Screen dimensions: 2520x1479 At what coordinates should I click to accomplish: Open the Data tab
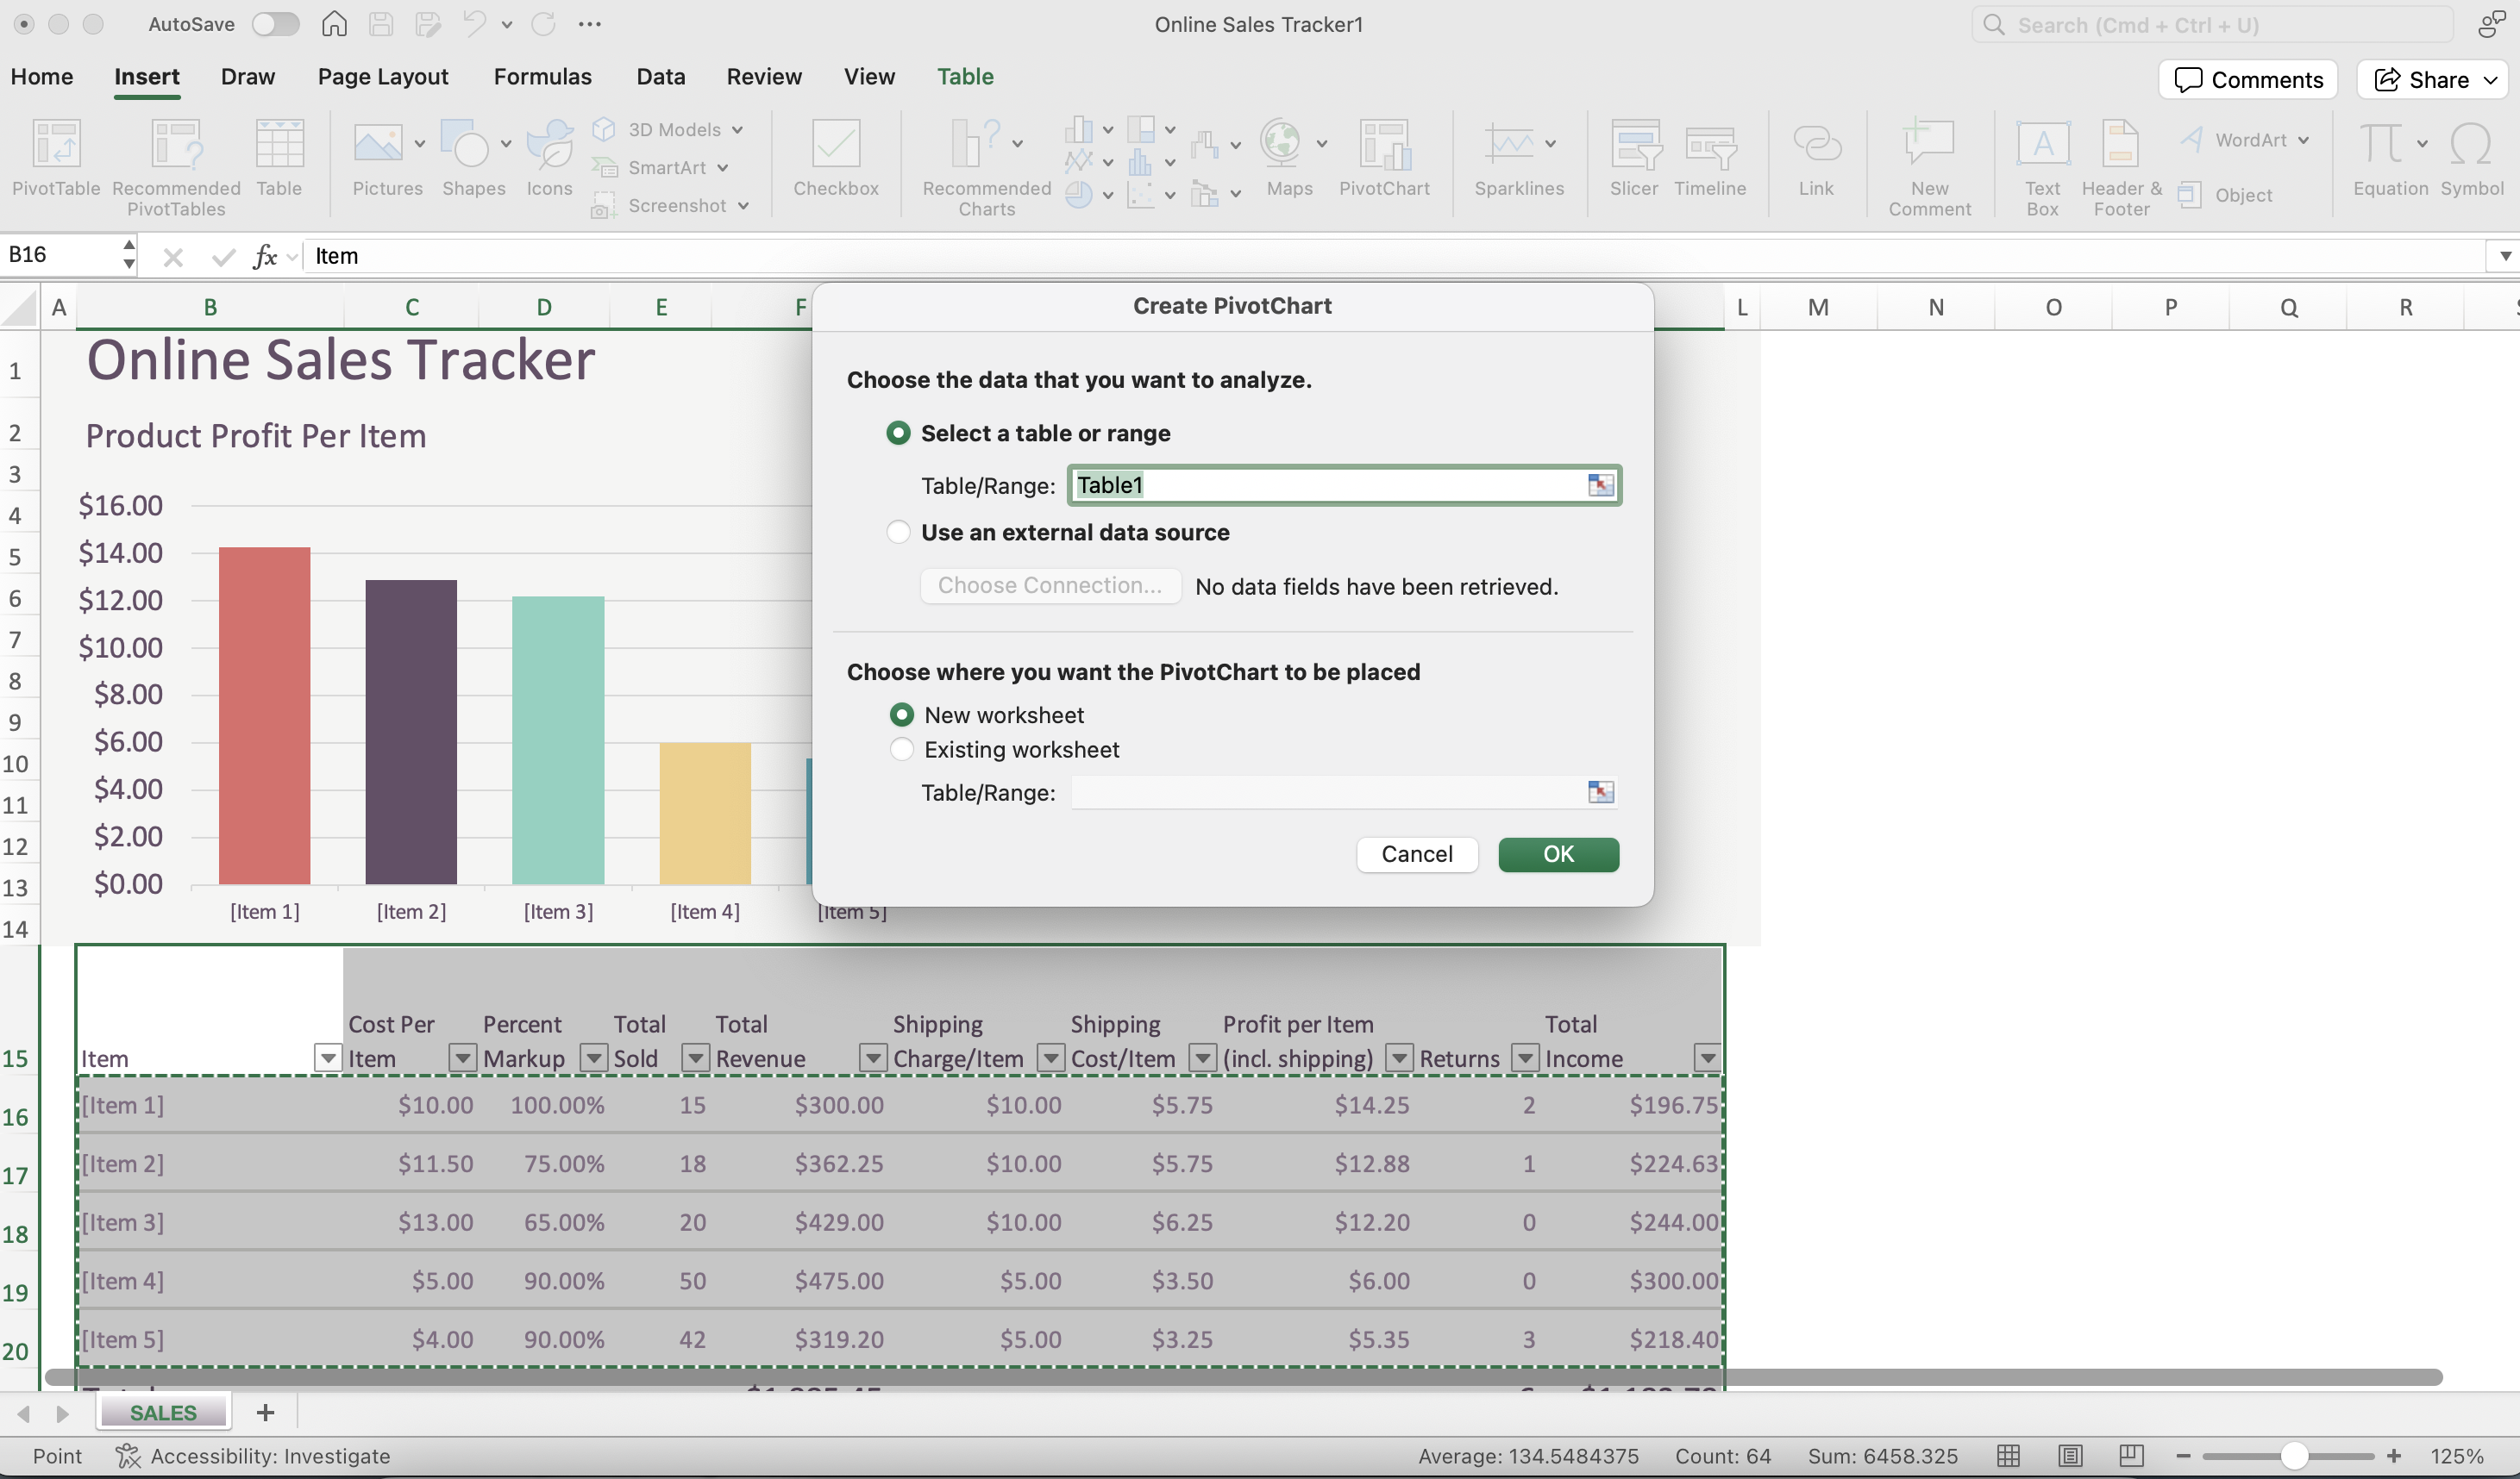point(660,76)
